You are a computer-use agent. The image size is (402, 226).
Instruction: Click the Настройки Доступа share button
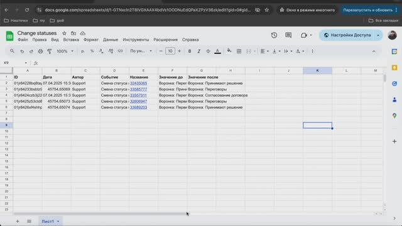(x=347, y=35)
